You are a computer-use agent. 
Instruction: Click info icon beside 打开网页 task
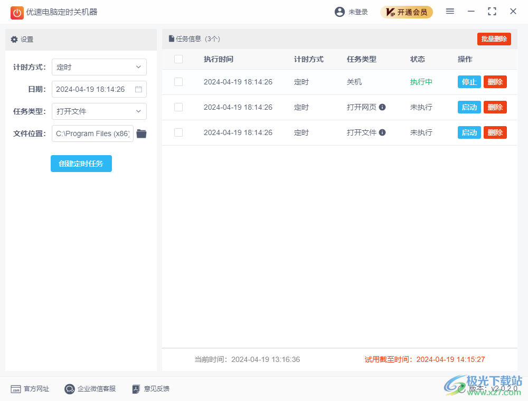tap(382, 107)
